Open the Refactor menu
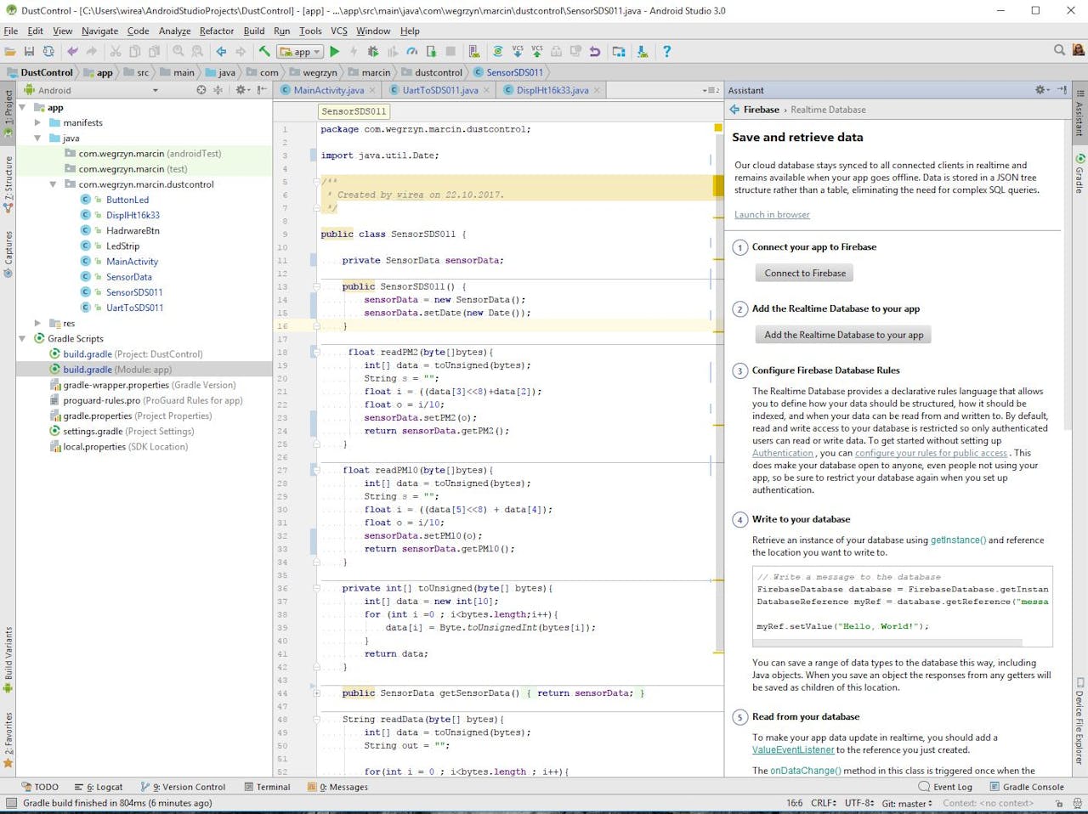 click(x=217, y=31)
